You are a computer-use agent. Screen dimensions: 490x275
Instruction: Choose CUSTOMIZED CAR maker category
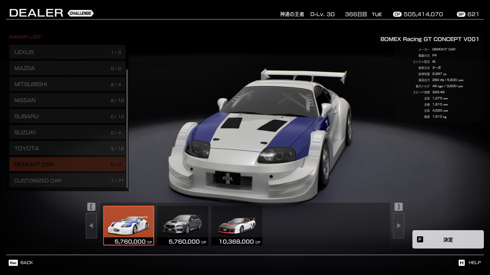coord(67,181)
